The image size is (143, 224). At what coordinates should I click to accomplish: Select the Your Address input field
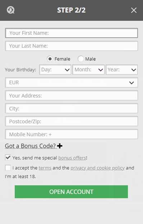coord(71,95)
